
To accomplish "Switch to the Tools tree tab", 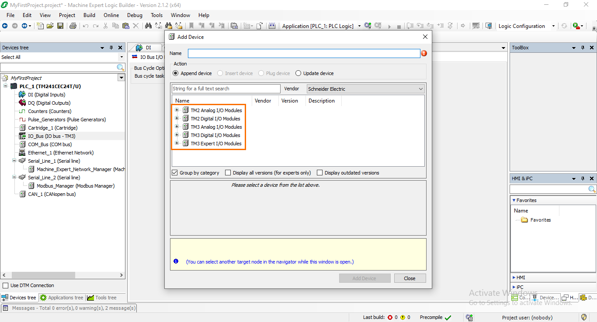I will click(102, 298).
